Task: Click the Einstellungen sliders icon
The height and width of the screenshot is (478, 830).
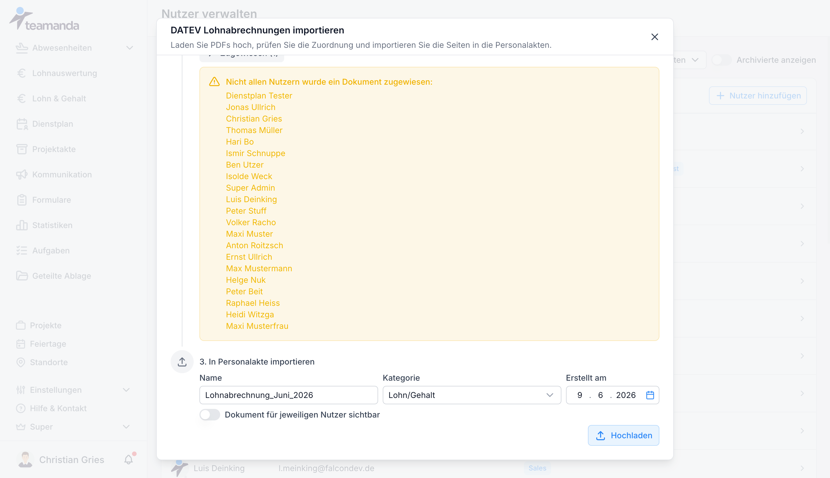Action: [x=21, y=390]
